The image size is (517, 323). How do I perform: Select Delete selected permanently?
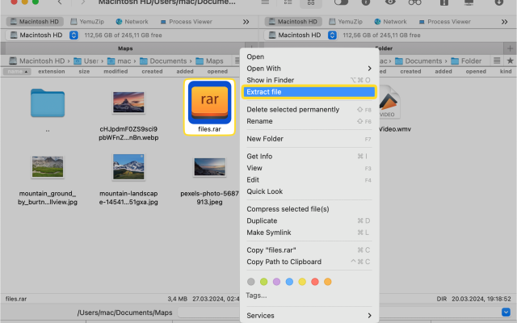click(292, 109)
